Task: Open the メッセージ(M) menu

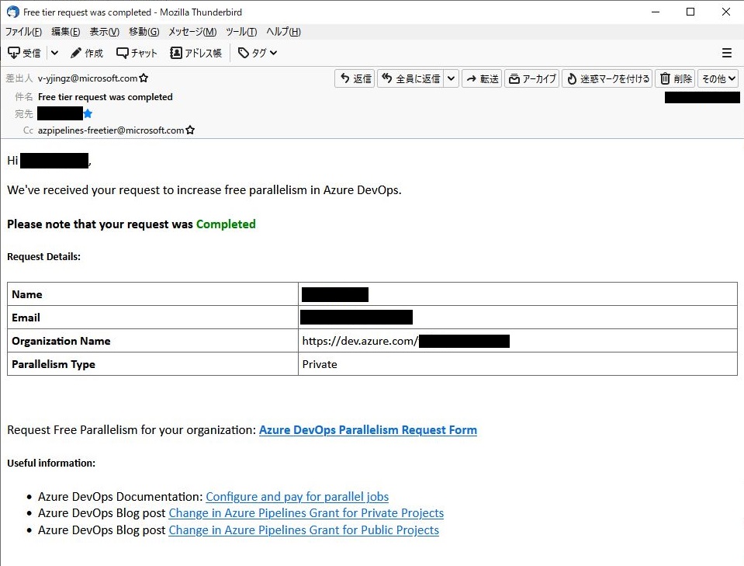Action: [192, 32]
